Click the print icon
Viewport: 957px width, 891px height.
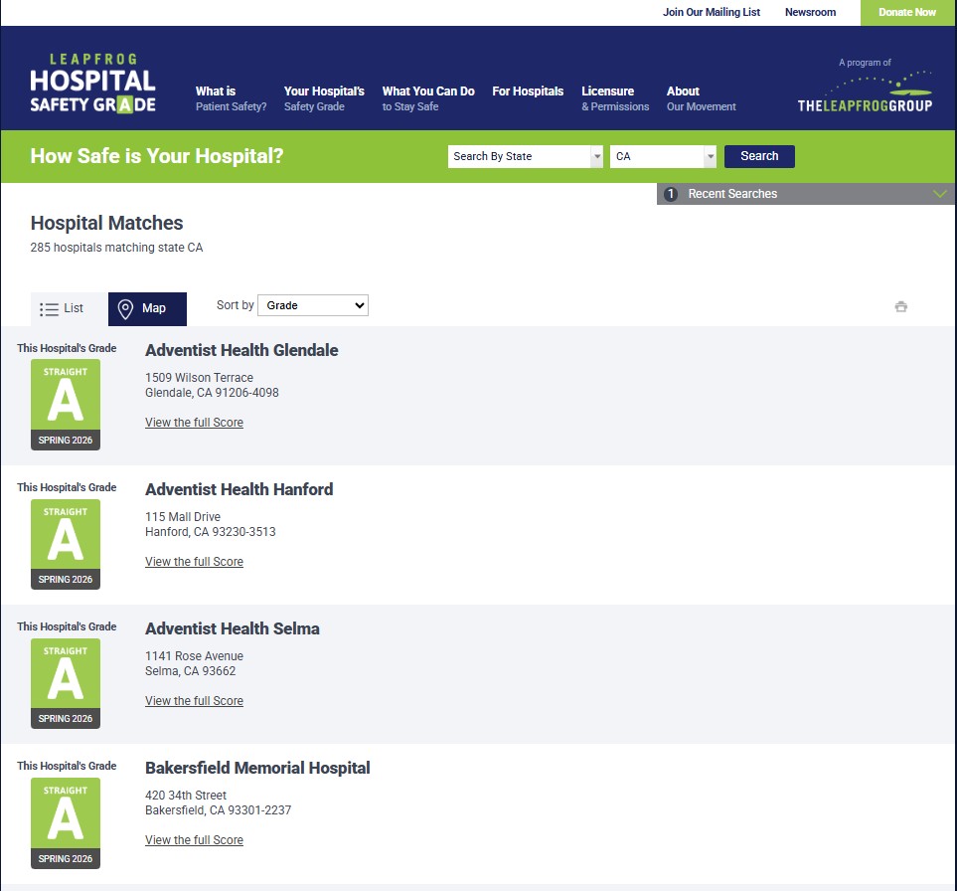pyautogui.click(x=900, y=306)
